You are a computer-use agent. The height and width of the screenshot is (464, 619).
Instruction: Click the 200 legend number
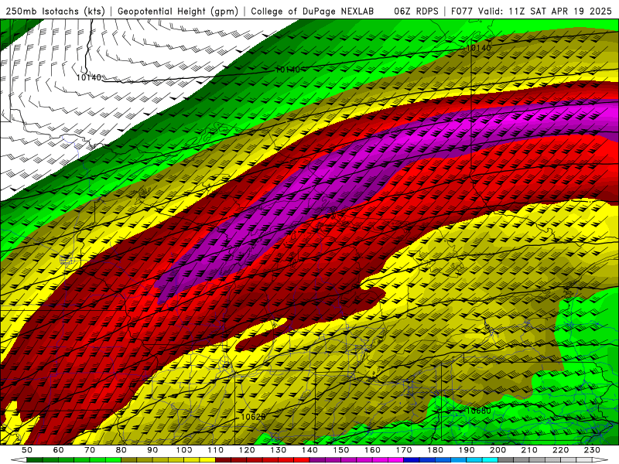point(498,450)
